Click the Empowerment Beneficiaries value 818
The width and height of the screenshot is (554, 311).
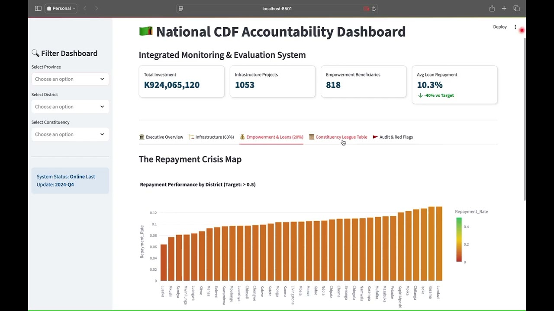click(x=333, y=85)
